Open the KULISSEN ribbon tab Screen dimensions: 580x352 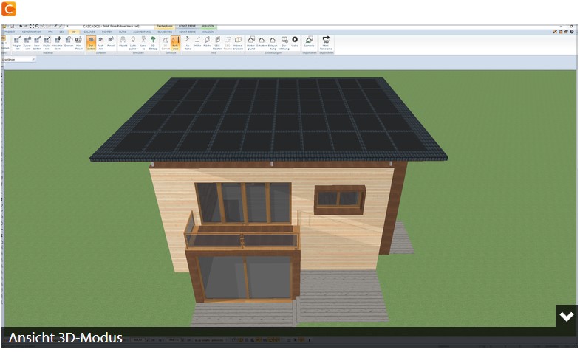click(x=208, y=32)
